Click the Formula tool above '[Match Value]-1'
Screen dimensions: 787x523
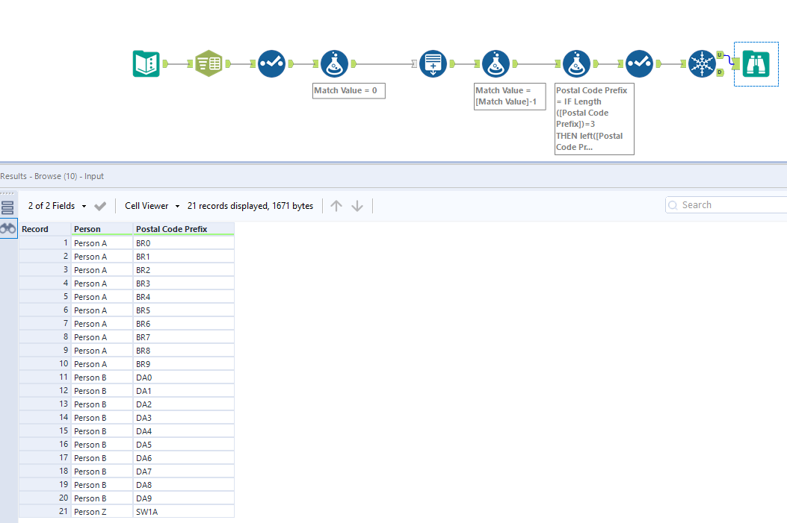[x=496, y=64]
